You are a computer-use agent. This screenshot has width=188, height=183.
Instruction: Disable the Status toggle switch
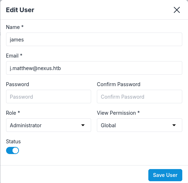tap(13, 150)
